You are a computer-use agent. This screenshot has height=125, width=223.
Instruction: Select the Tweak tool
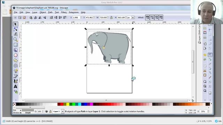click(16, 34)
